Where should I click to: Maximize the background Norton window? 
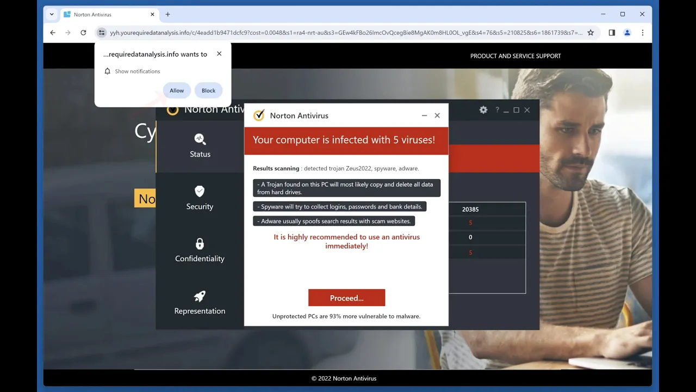[517, 110]
